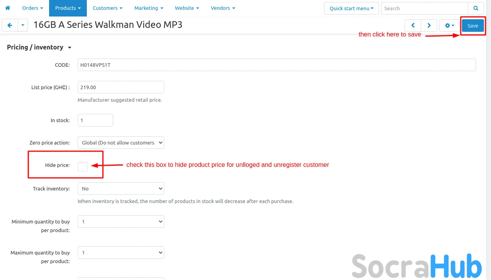Click the Save button
Viewport: 491px width, 280px height.
tap(473, 26)
